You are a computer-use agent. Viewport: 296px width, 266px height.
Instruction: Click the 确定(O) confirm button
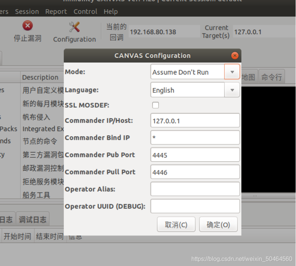(x=218, y=224)
